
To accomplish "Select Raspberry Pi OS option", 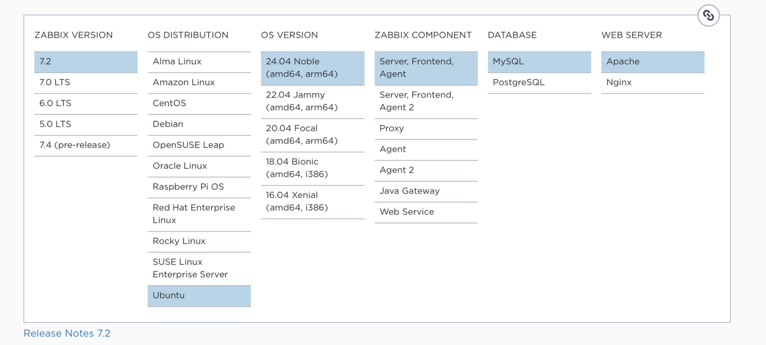I will 199,187.
